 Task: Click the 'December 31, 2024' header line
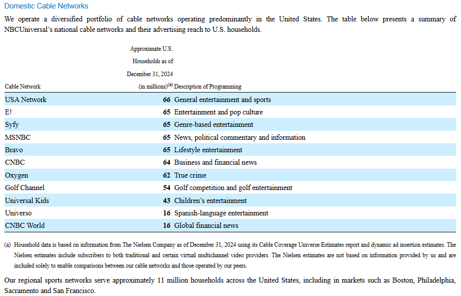tap(150, 74)
